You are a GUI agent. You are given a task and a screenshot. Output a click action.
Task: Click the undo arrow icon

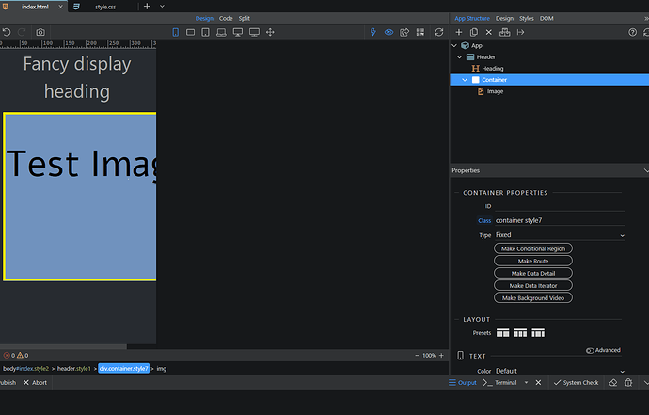tap(7, 32)
